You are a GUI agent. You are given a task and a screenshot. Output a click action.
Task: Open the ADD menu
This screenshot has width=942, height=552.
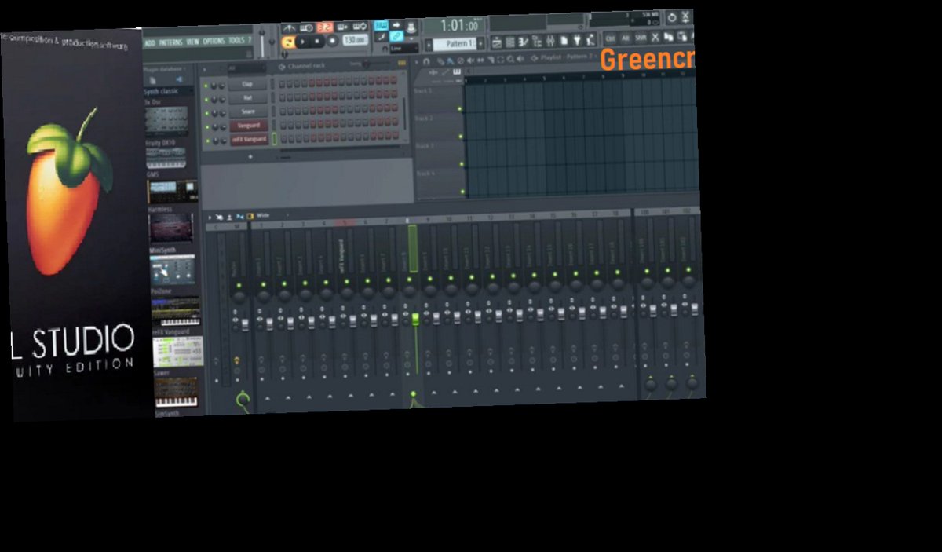pyautogui.click(x=150, y=43)
